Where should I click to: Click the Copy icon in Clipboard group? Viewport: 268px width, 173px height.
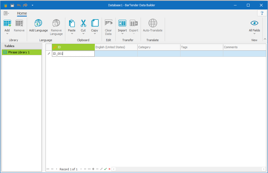tap(95, 23)
